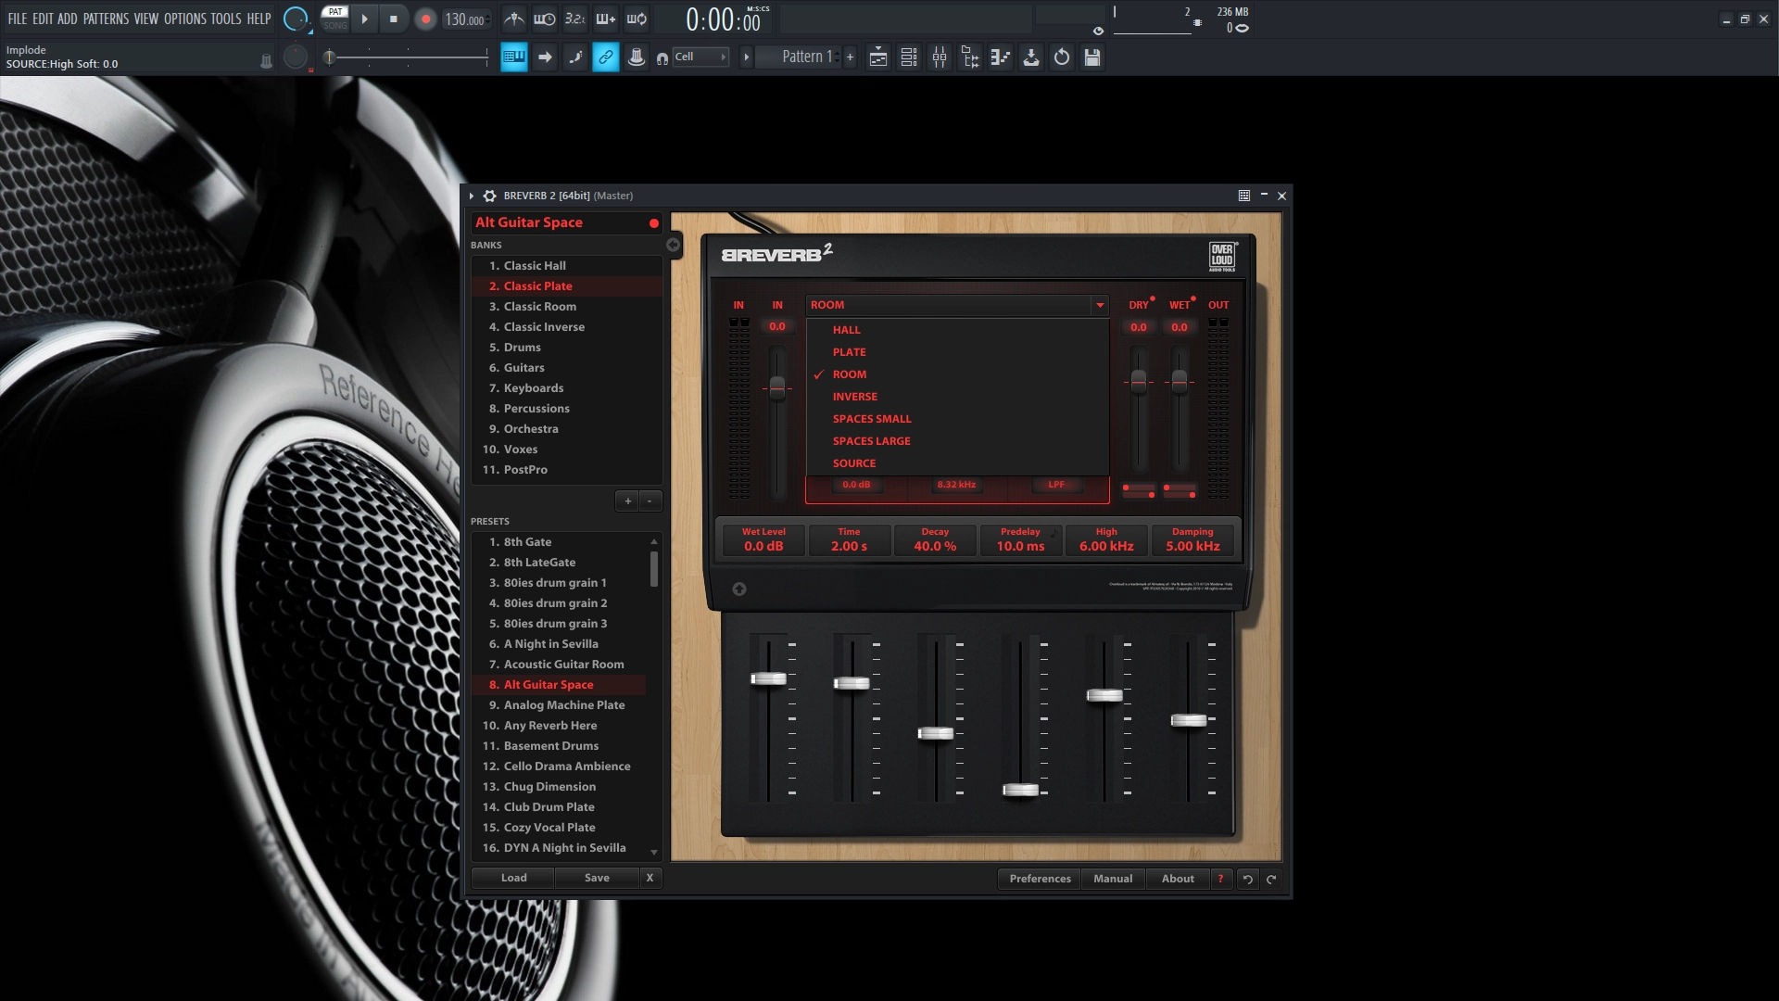Collapse the ROOM dropdown arrow
1779x1001 pixels.
1100,305
